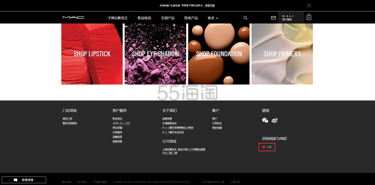Click 艾滋病基金会 footer link
Viewport: 375px width, 185px height.
point(170,123)
